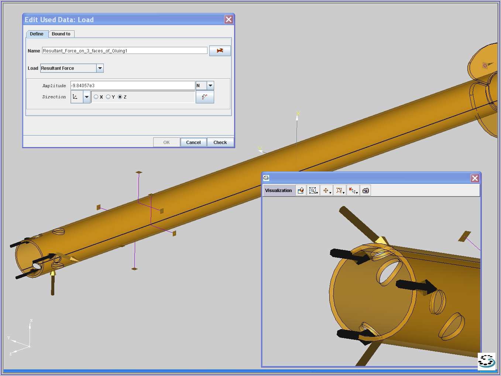The image size is (501, 376).
Task: Click the coordinate axes icon in Direction row
Action: pyautogui.click(x=76, y=97)
